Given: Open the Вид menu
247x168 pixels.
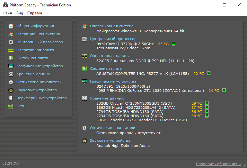Looking at the screenshot, I should tap(20, 13).
